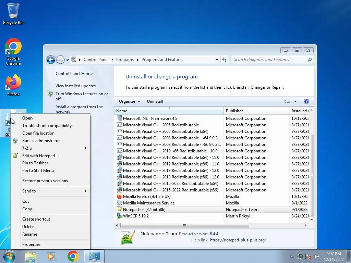Open the Firefox desktop shortcut

pos(13,85)
